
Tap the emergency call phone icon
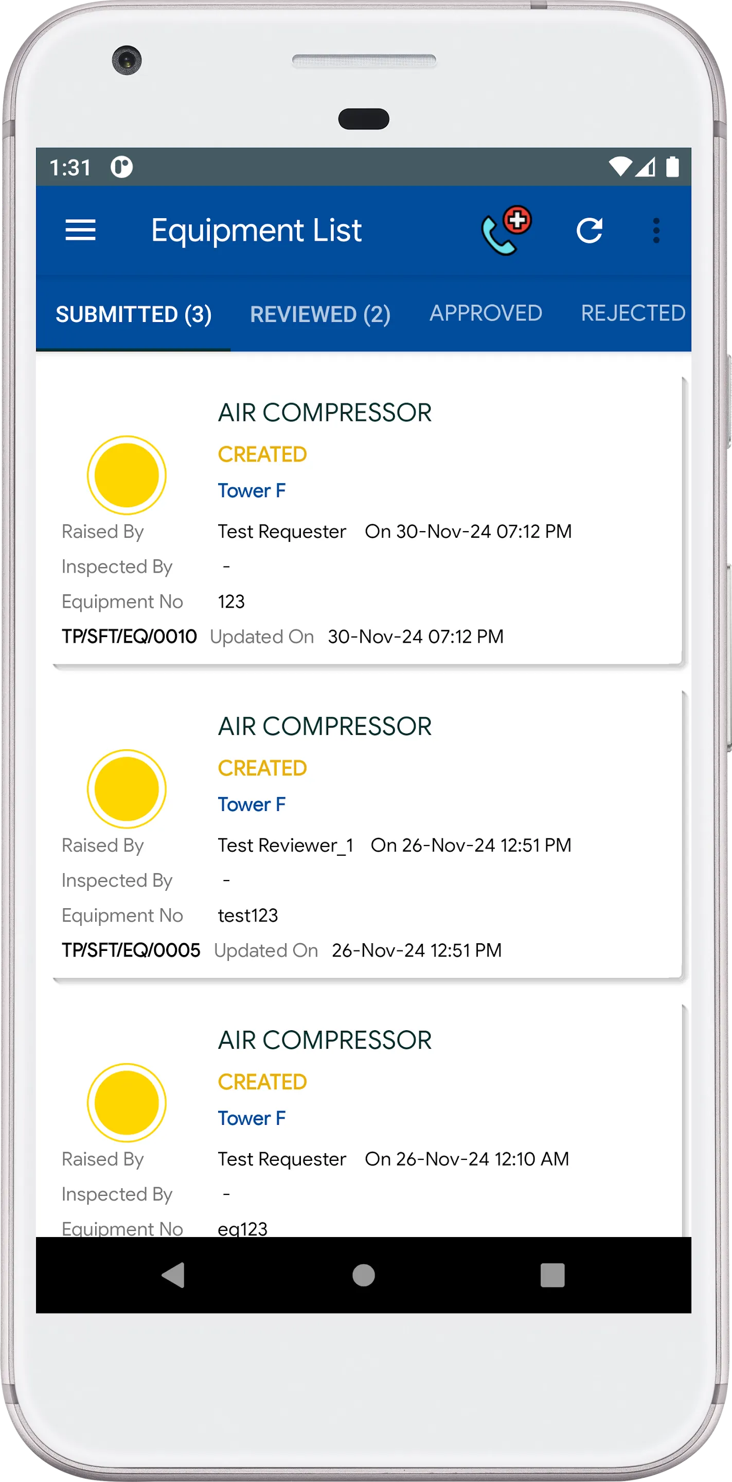pyautogui.click(x=506, y=230)
